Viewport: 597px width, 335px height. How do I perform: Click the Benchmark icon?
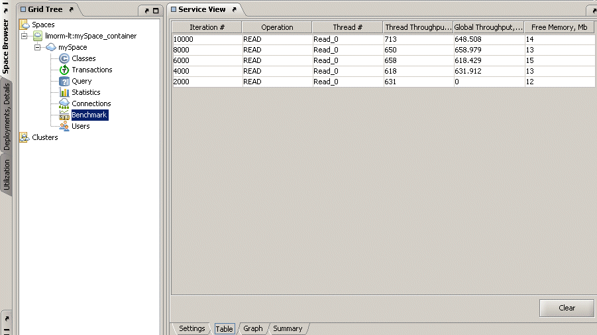point(64,115)
